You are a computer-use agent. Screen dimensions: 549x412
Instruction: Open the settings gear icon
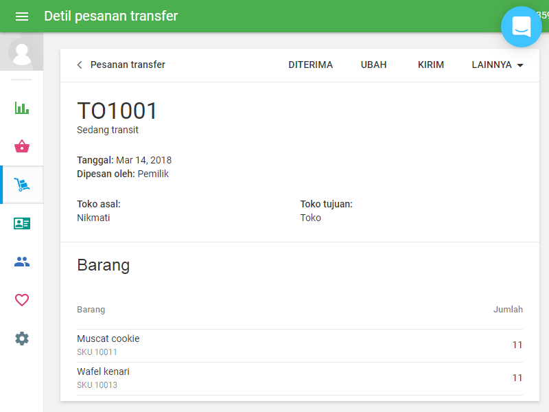pyautogui.click(x=21, y=339)
